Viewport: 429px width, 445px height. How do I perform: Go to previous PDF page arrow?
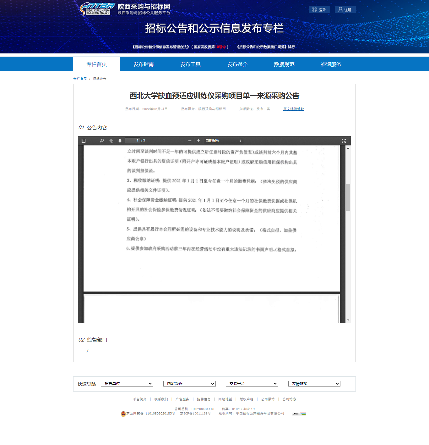tap(111, 141)
